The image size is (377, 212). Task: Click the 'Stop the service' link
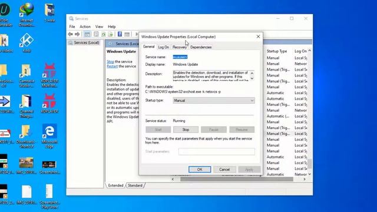[x=110, y=61]
